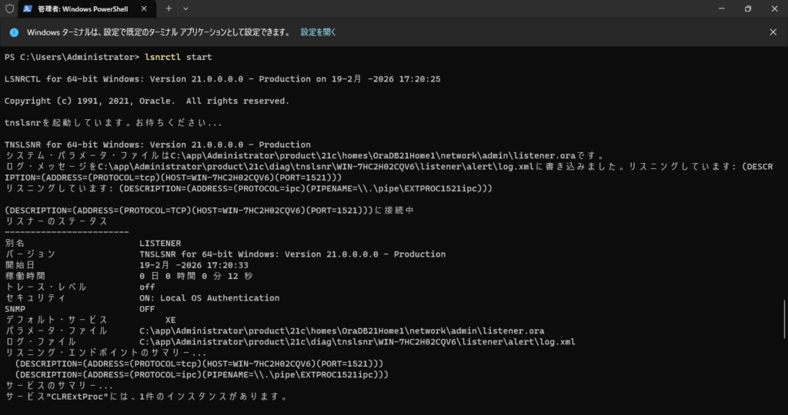Click the blue info icon in notification bar
Viewport: 788px width, 415px height.
14,32
